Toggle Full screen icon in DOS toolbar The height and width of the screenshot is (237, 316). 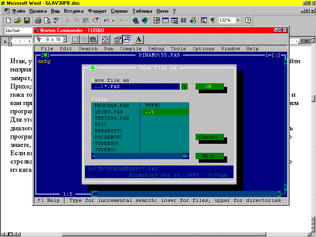pos(105,39)
